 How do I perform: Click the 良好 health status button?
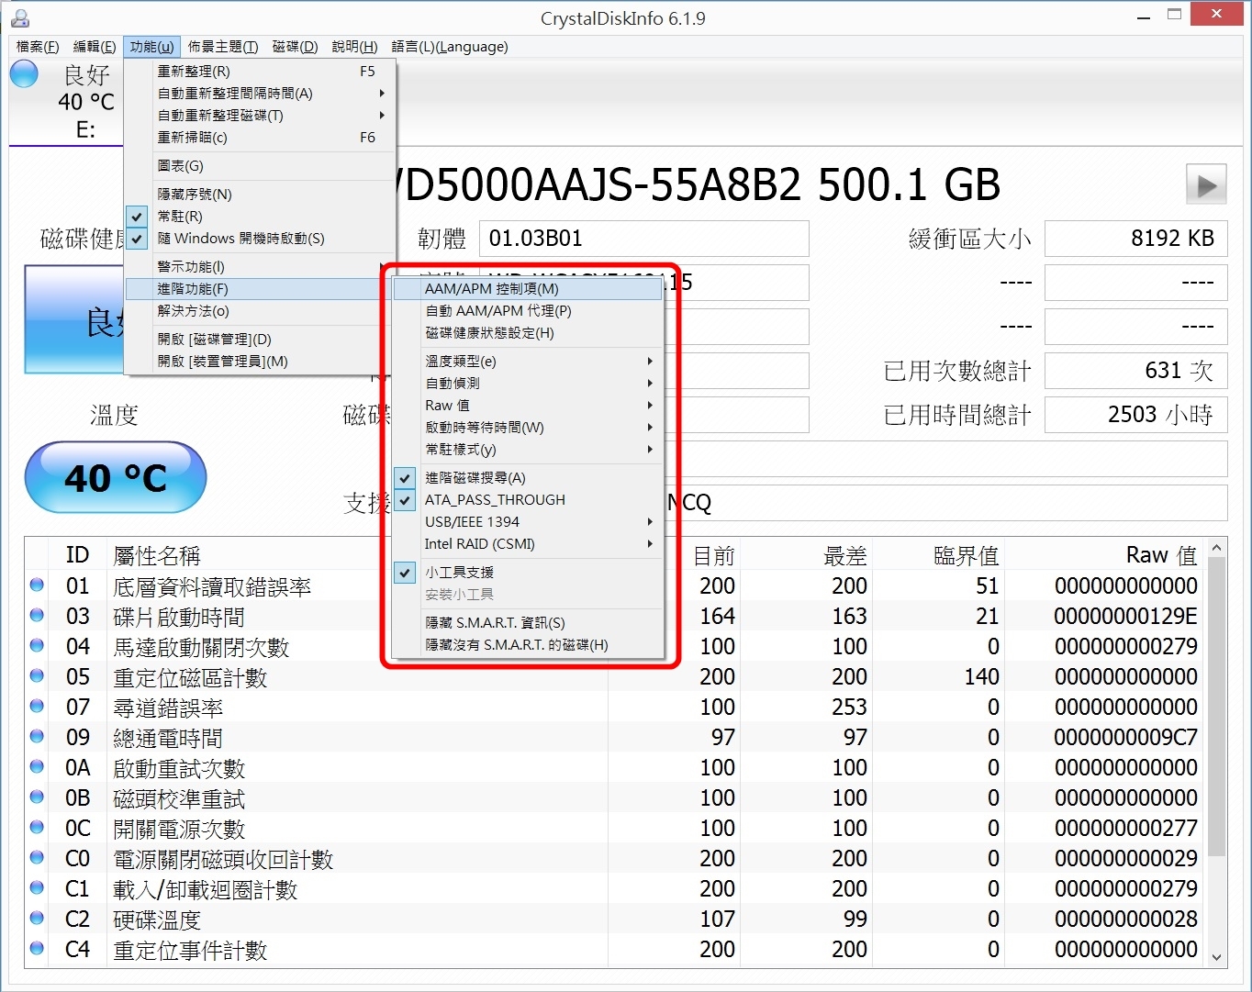click(74, 320)
